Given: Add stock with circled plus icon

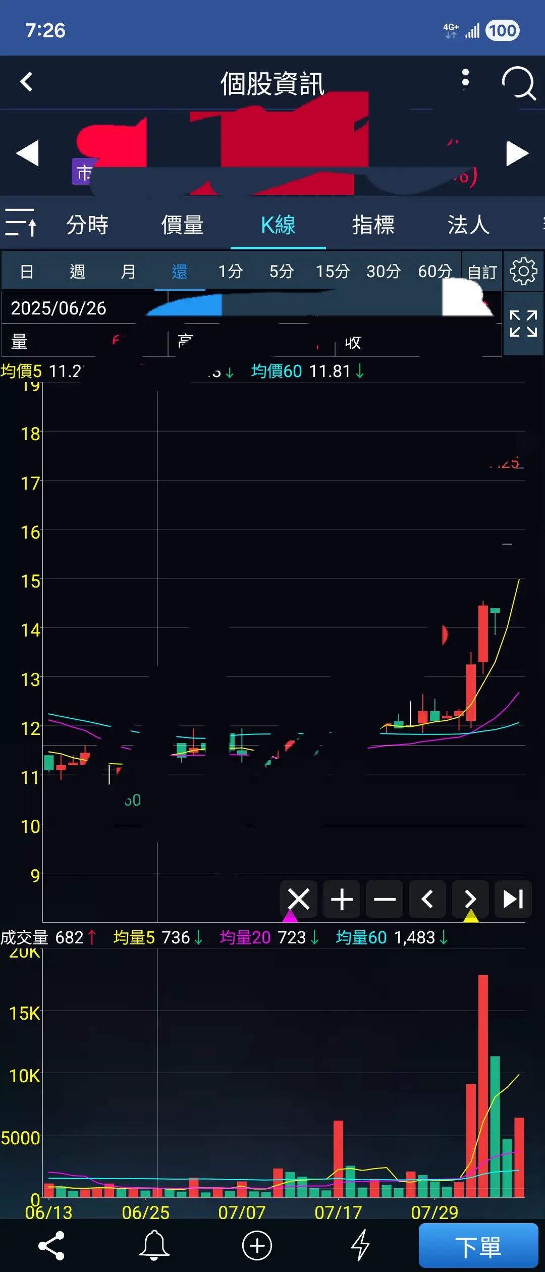Looking at the screenshot, I should (x=257, y=1246).
